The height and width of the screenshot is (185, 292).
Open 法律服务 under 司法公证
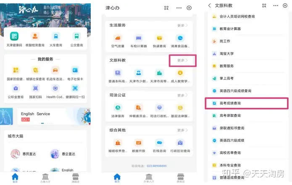point(118,108)
